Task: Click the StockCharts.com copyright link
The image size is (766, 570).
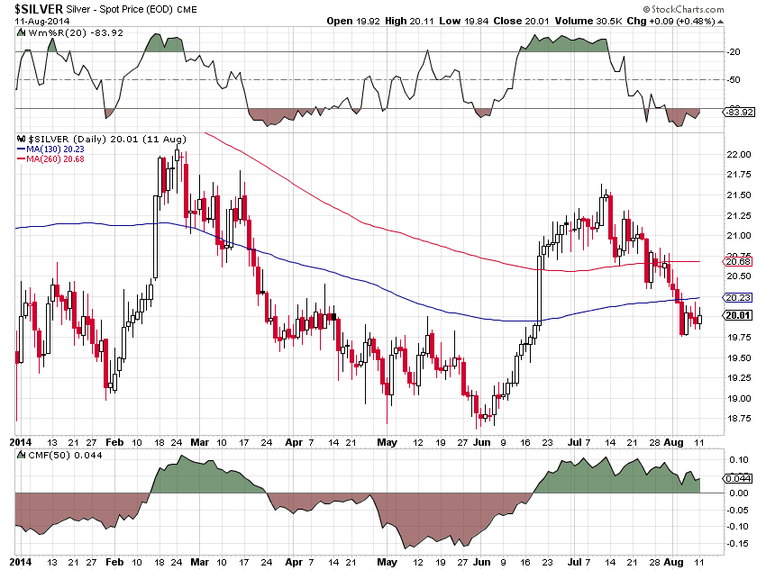Action: pyautogui.click(x=683, y=9)
